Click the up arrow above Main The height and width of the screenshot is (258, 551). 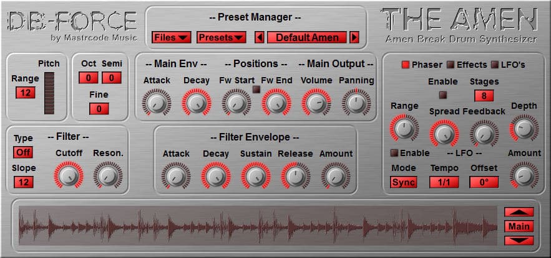coord(519,212)
